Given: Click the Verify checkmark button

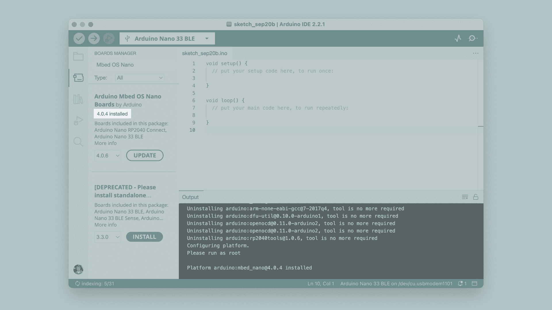Looking at the screenshot, I should (x=79, y=38).
